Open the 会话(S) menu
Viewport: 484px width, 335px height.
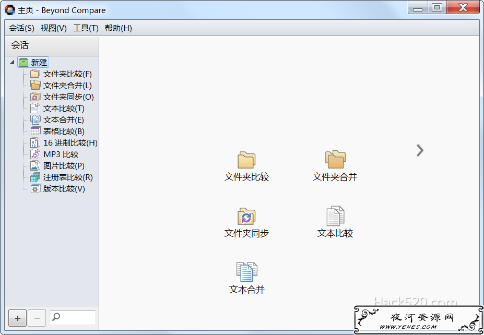(x=21, y=28)
